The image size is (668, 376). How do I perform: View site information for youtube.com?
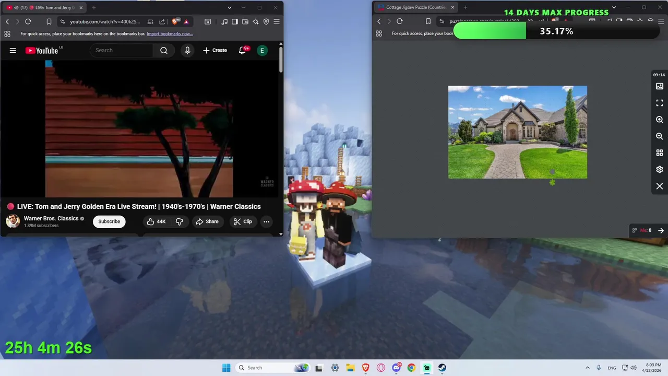tap(63, 21)
